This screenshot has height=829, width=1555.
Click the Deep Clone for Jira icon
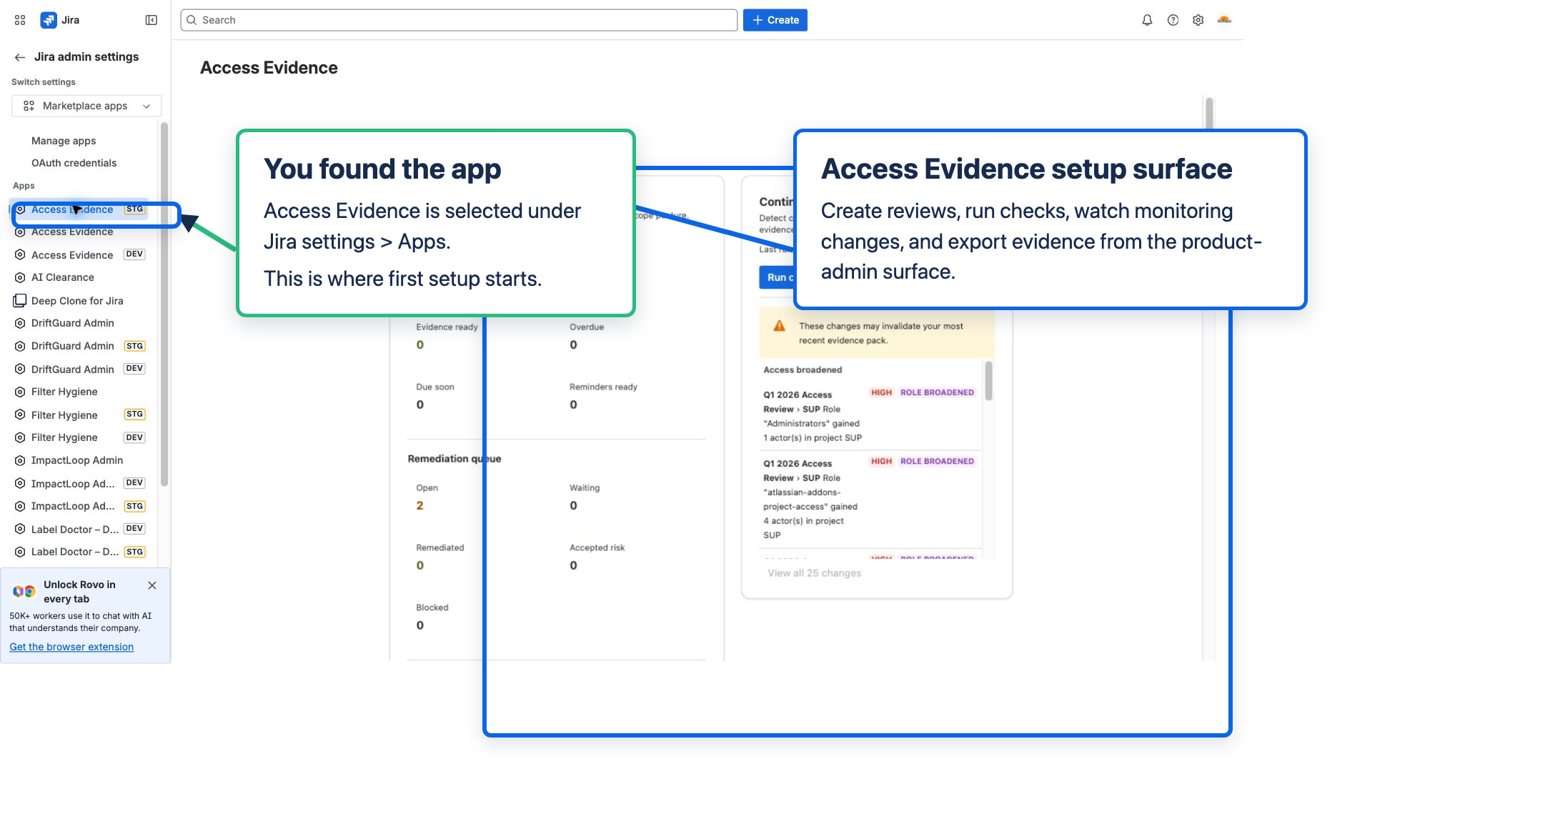pyautogui.click(x=20, y=301)
